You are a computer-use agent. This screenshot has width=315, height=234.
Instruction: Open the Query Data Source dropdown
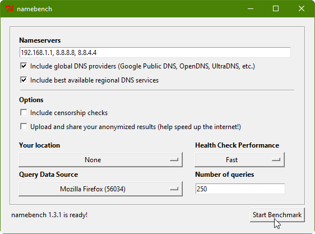pyautogui.click(x=100, y=189)
